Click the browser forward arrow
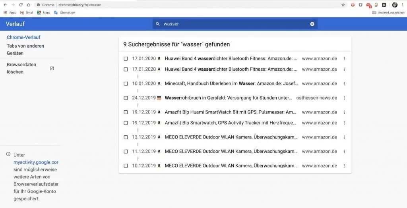 click(13, 5)
